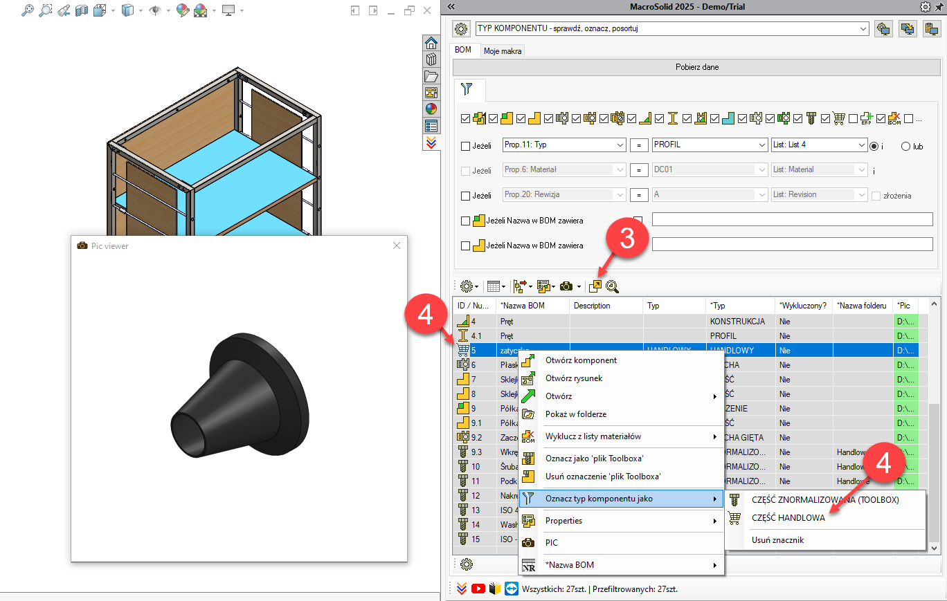Open the YouTube icon in status bar
Screen dimensions: 947x601
click(478, 589)
